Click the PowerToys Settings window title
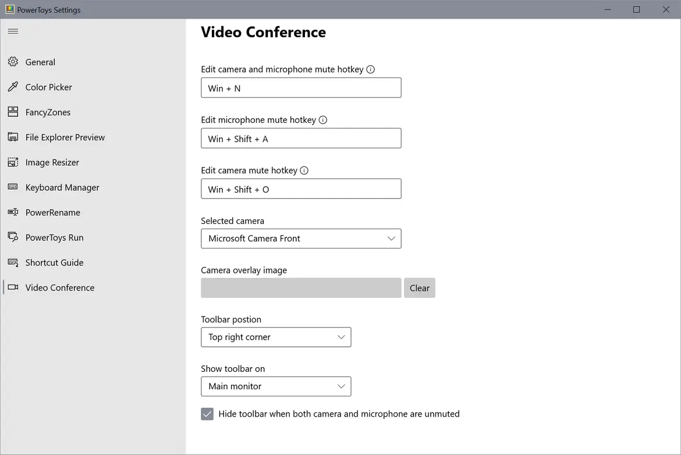This screenshot has width=681, height=455. point(49,10)
